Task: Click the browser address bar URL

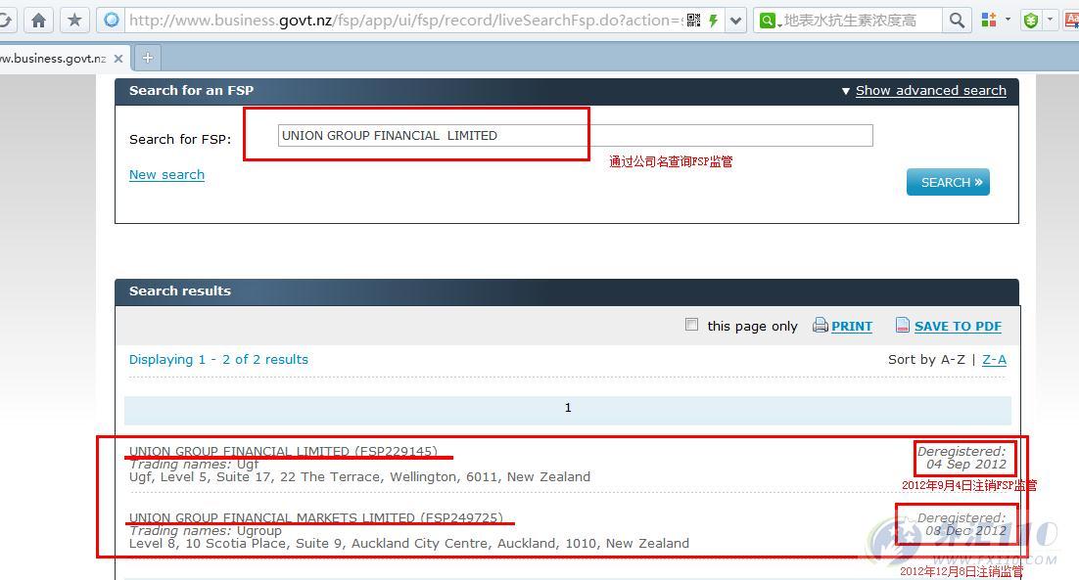Action: 404,21
